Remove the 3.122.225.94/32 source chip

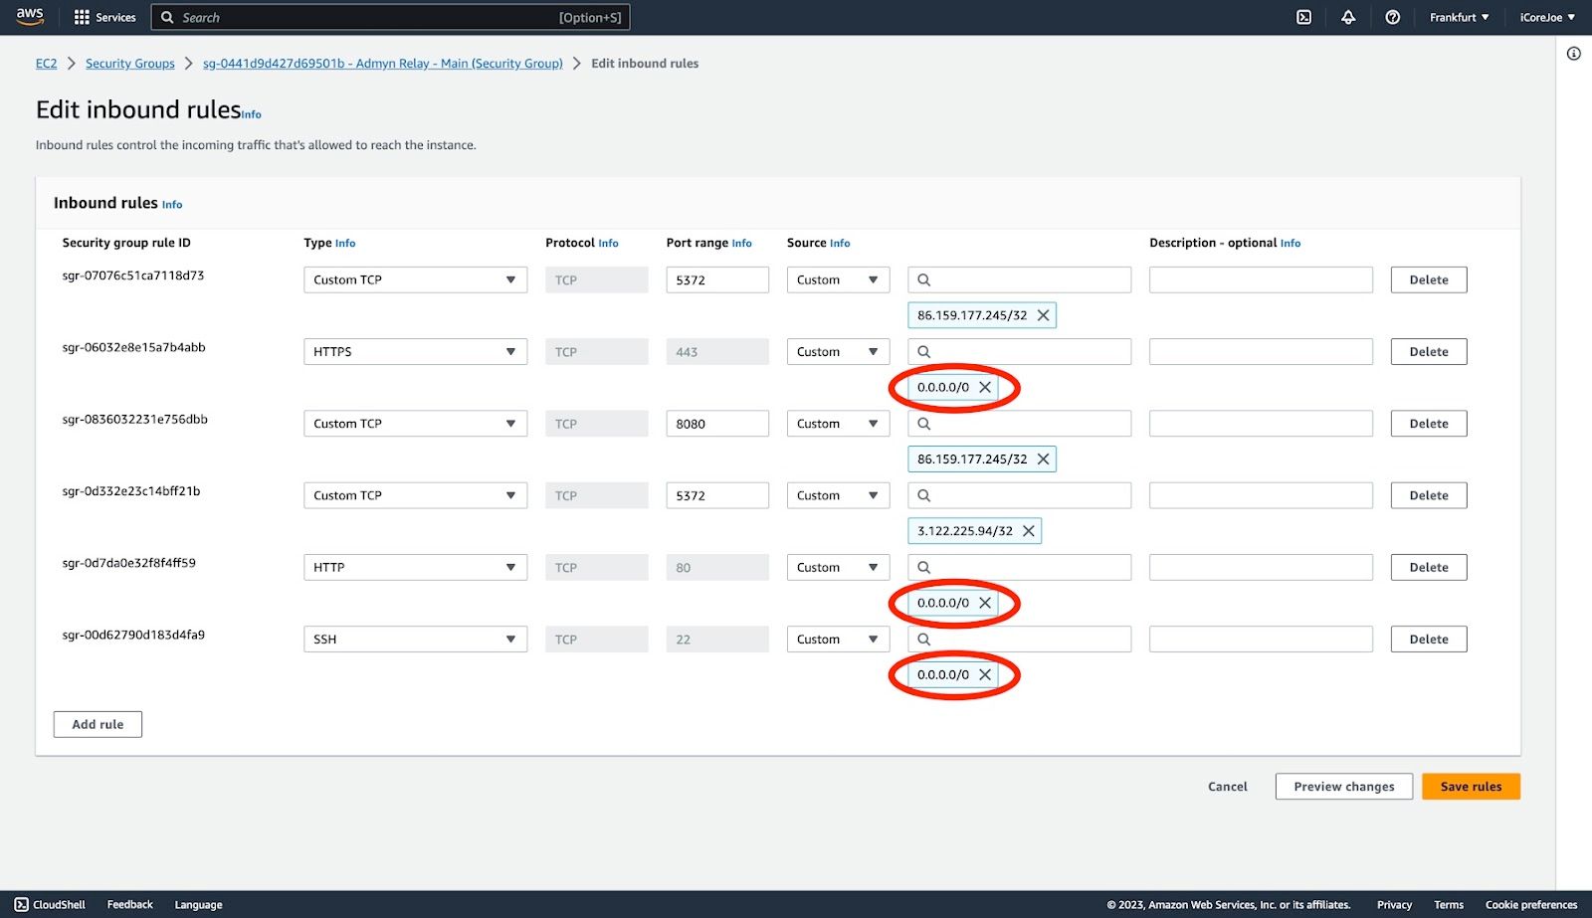pyautogui.click(x=1029, y=531)
